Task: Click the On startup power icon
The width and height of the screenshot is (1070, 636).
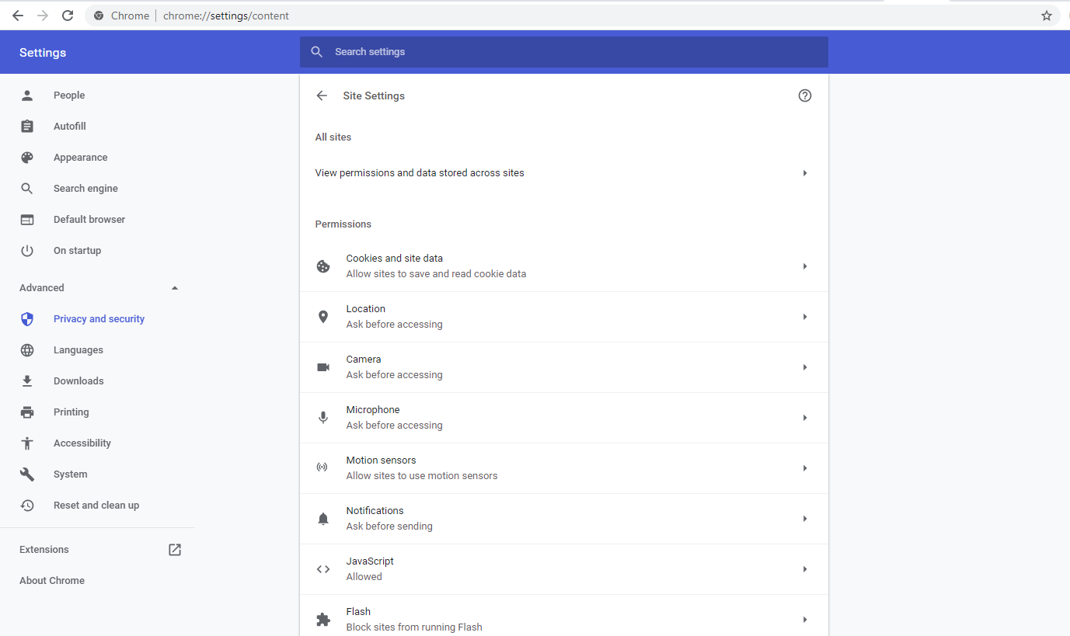Action: pos(27,251)
